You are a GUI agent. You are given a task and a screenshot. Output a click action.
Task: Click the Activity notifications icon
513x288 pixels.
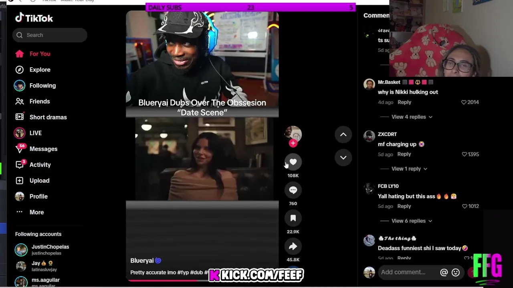[x=19, y=165]
